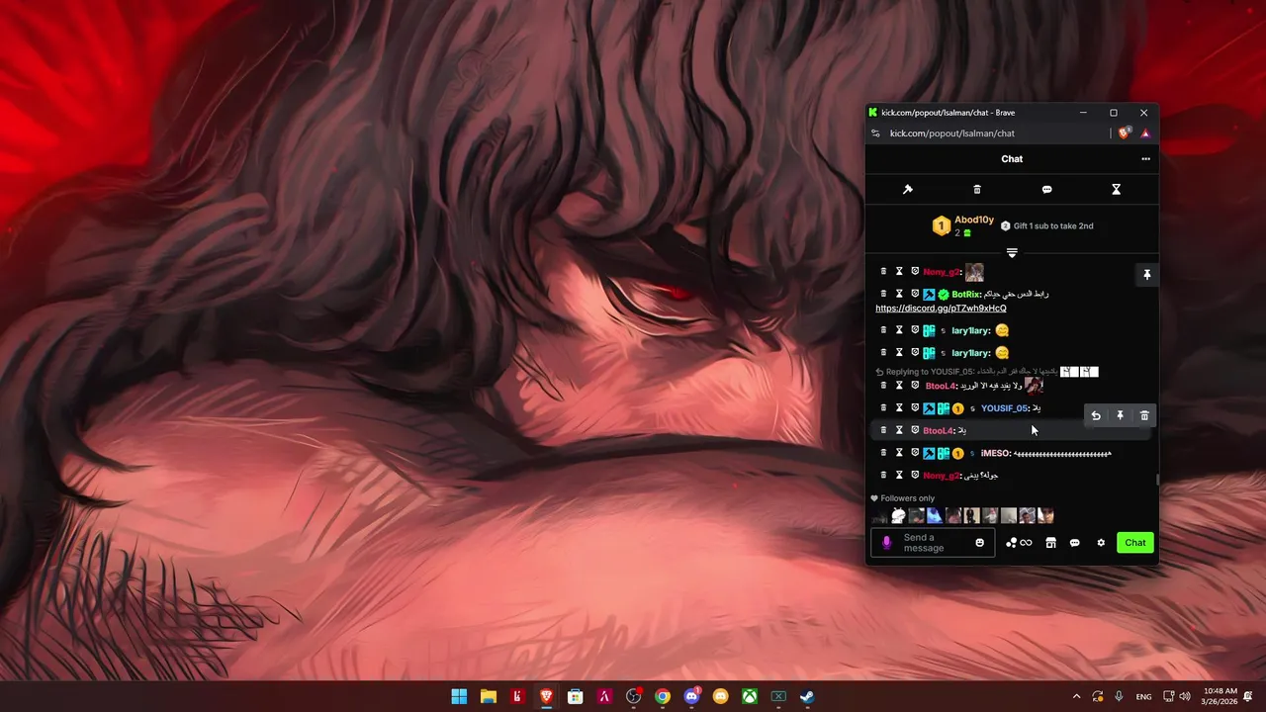Click the pin icon beside top Nony_g2 message
The width and height of the screenshot is (1266, 712).
(x=1147, y=275)
